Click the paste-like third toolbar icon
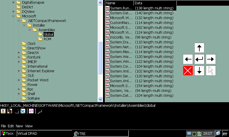Image resolution: width=229 pixels, height=137 pixels. (x=16, y=111)
